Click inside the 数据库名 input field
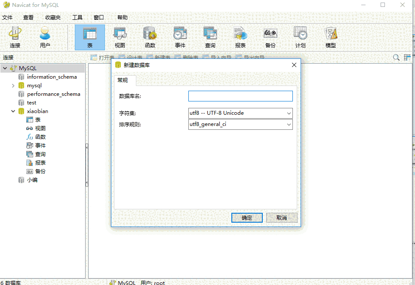 pyautogui.click(x=240, y=96)
